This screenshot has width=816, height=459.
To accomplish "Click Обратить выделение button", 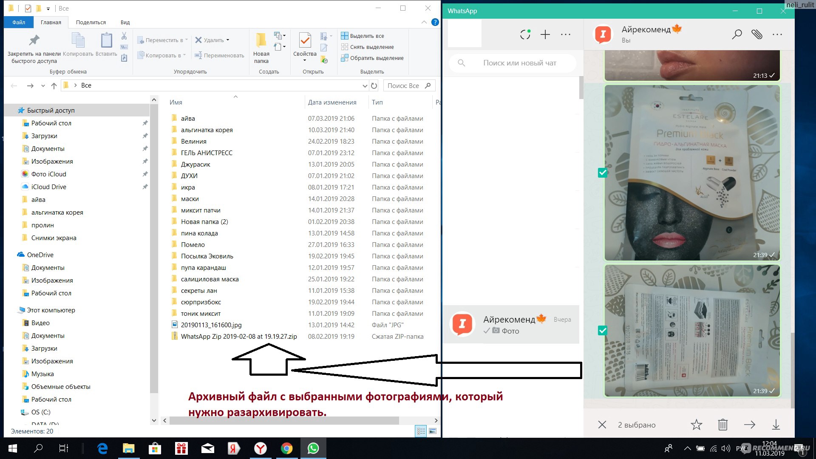I will click(x=372, y=58).
